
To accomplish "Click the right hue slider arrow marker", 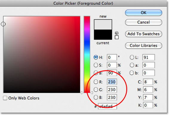I will click(x=92, y=93).
